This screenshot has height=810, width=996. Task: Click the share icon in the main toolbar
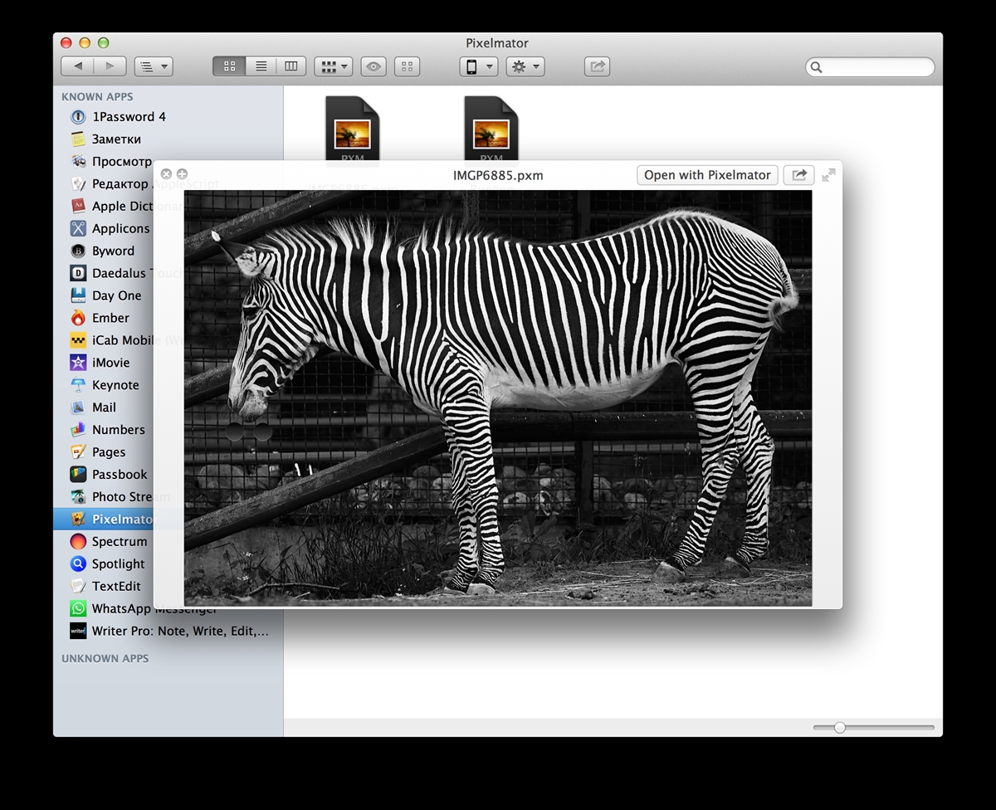coord(597,67)
